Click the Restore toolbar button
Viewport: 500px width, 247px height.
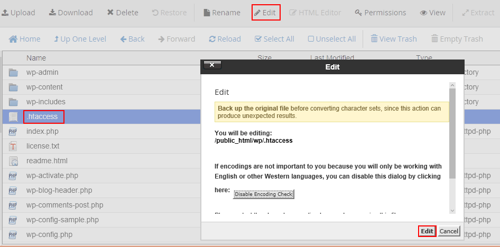(x=169, y=13)
